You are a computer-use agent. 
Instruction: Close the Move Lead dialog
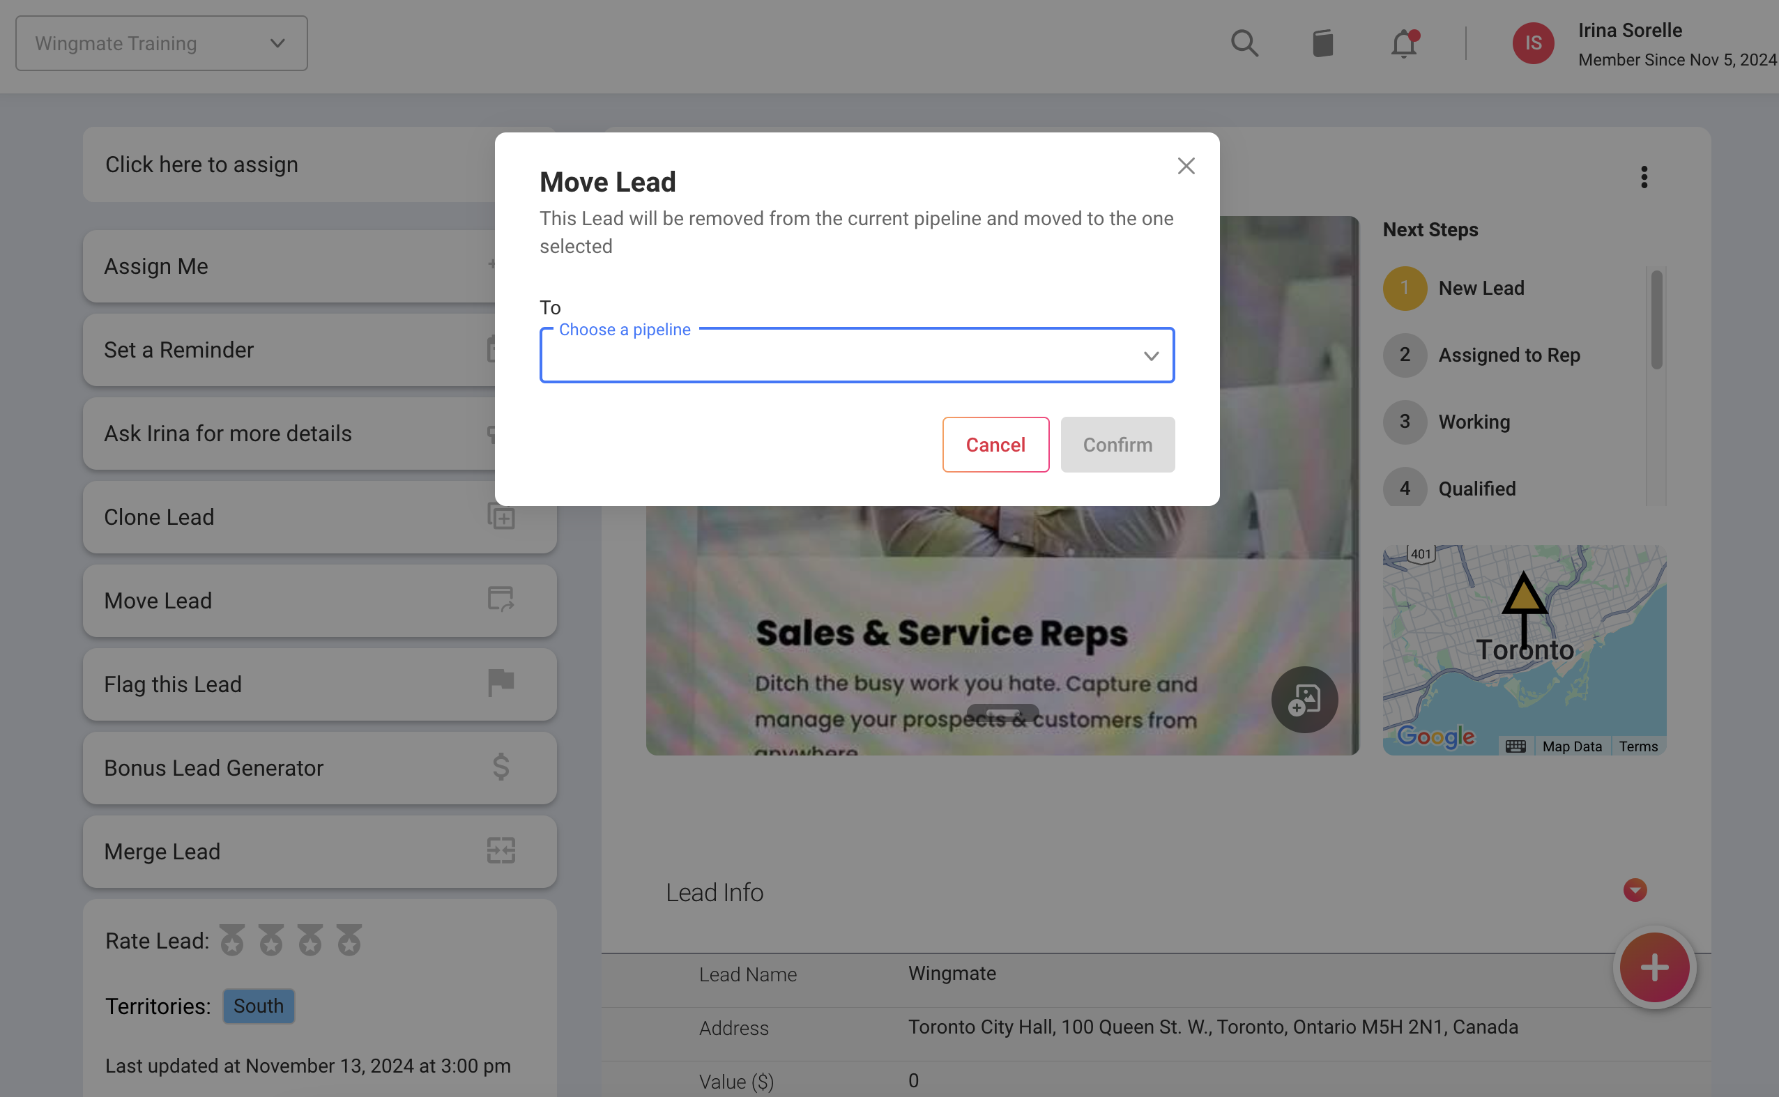coord(1186,166)
